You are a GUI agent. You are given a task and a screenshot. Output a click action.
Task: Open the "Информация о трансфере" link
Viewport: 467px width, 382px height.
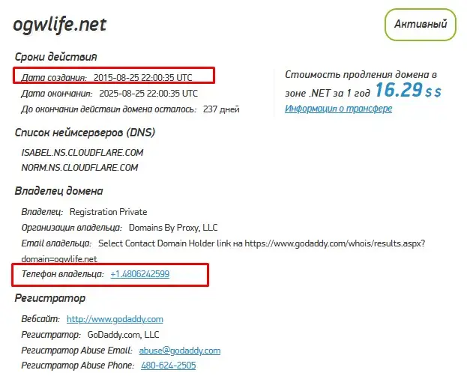coord(338,109)
